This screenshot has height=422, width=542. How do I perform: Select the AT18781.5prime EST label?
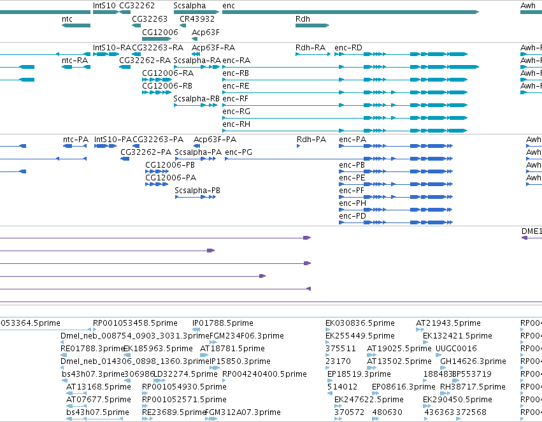(232, 349)
